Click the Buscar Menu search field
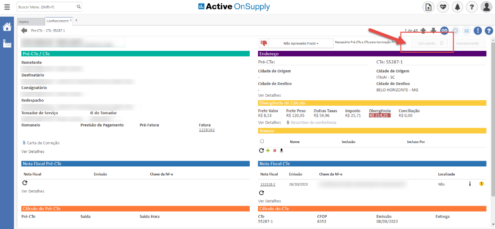The width and height of the screenshot is (495, 229). point(46,7)
